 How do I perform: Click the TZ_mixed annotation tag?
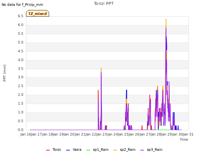point(38,13)
